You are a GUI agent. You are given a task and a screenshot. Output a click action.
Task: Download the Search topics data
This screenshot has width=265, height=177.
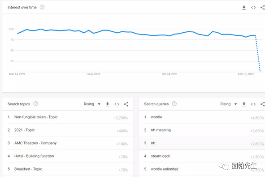coord(108,104)
